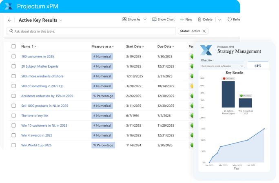Click the New plus icon
Viewport: 279px width, 183px height.
pos(182,20)
